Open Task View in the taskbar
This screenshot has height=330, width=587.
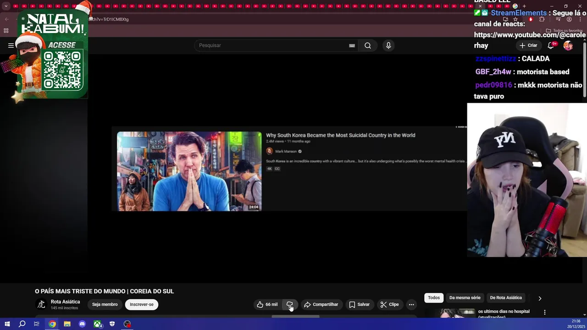click(37, 324)
